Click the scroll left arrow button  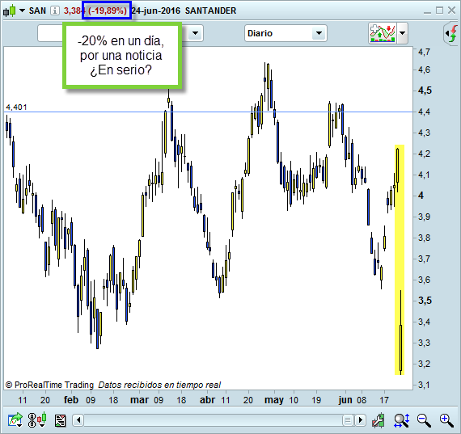click(78, 420)
